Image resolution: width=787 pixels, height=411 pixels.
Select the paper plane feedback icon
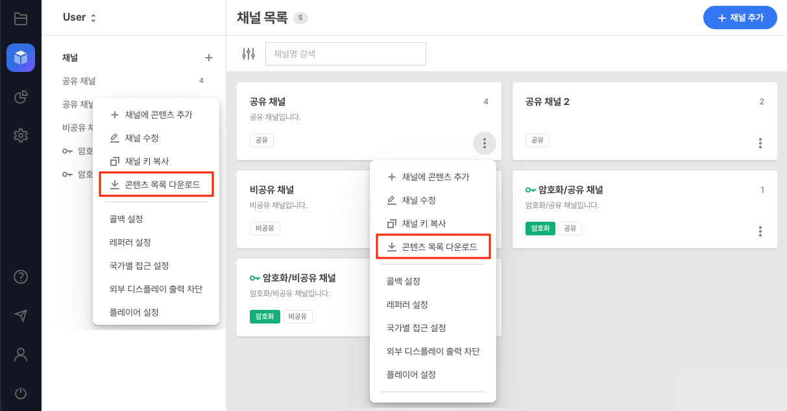point(20,316)
